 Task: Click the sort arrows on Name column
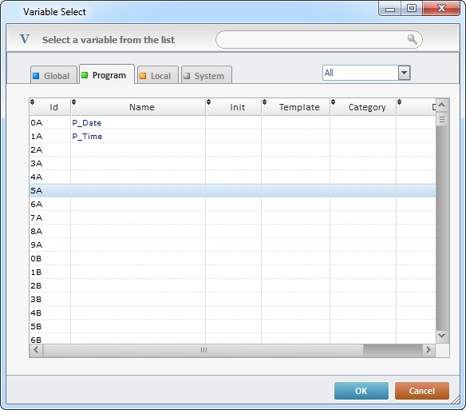coord(73,102)
